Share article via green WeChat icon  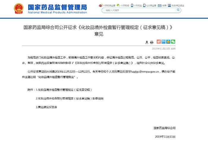[173, 42]
